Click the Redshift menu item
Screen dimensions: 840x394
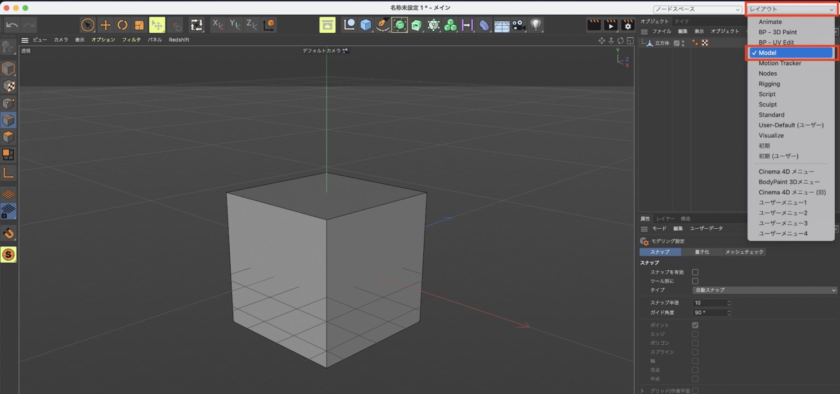(x=179, y=39)
